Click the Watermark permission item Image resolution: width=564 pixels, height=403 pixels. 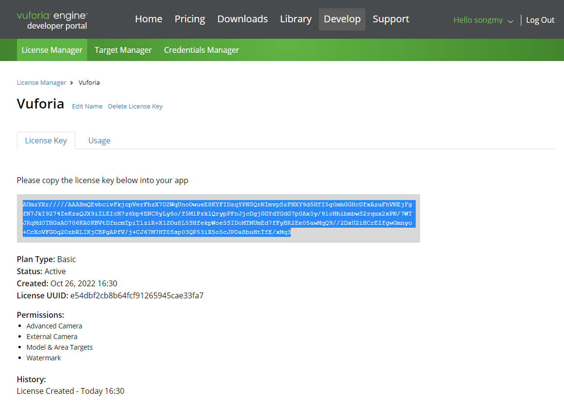(x=44, y=358)
